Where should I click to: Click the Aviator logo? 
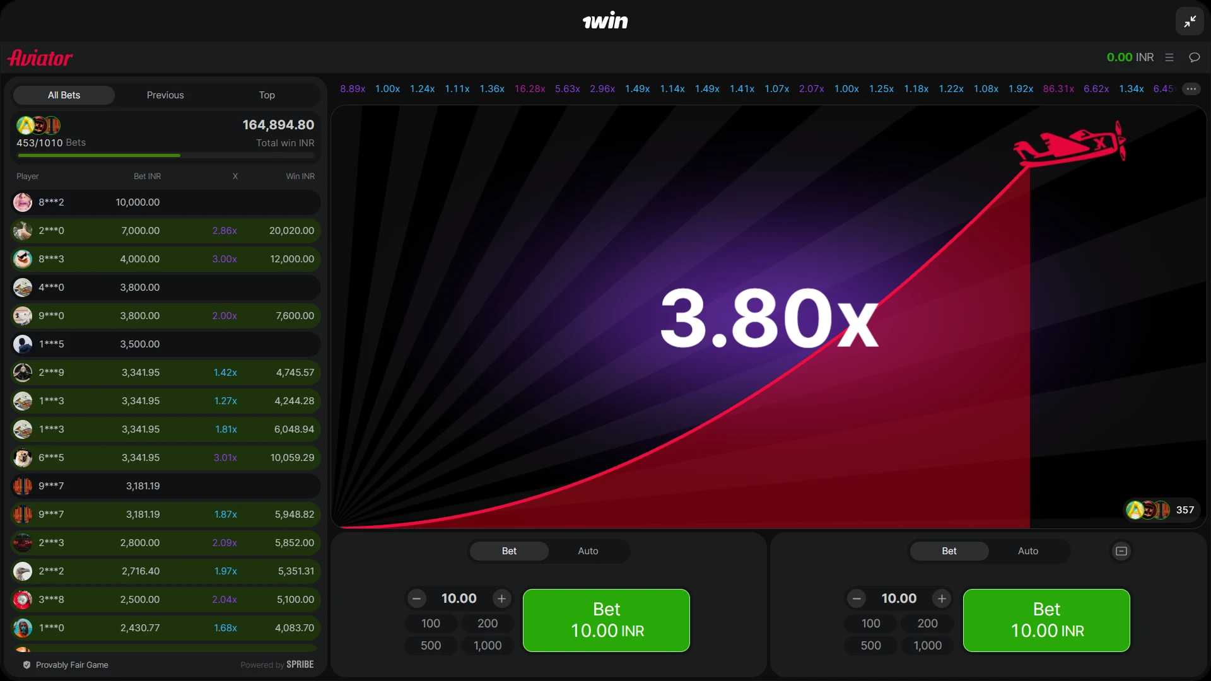(x=40, y=57)
